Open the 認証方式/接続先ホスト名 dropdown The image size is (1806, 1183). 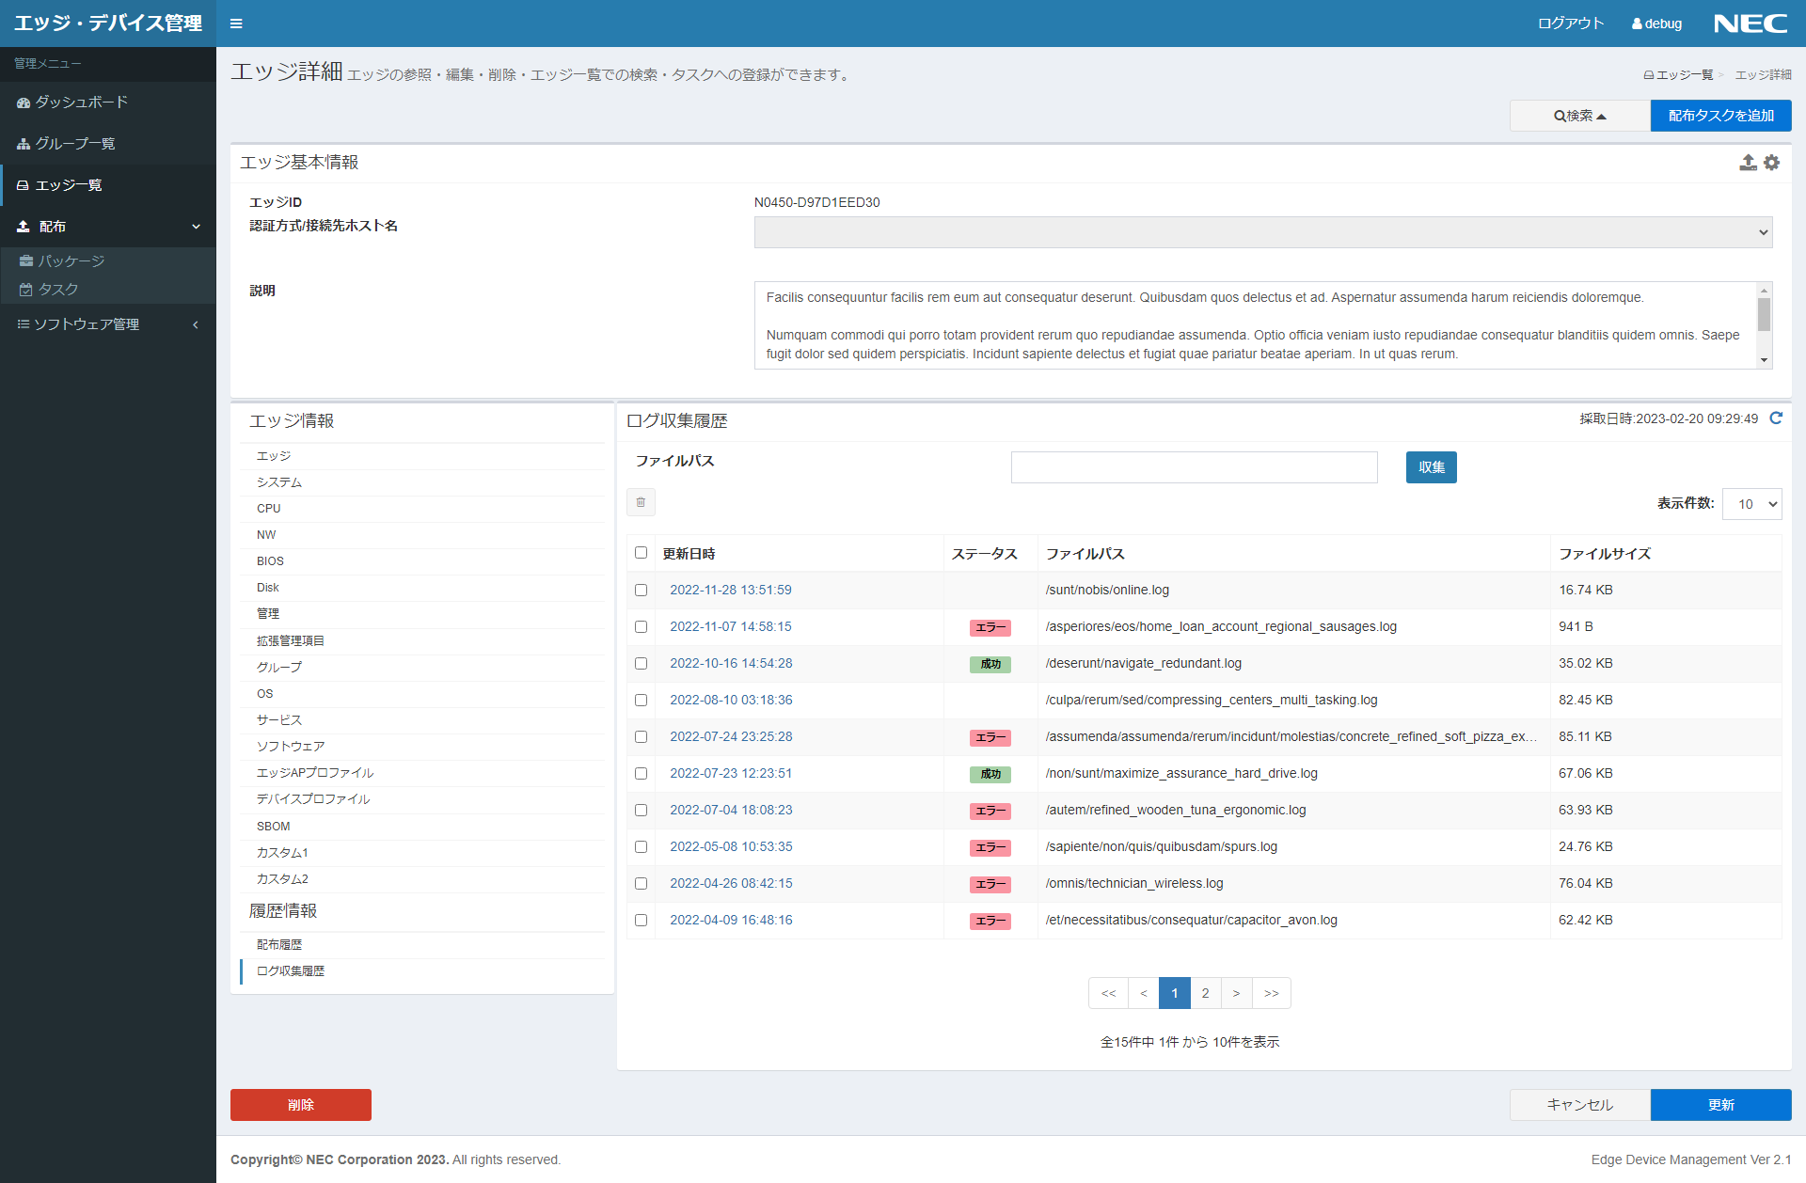tap(1262, 232)
